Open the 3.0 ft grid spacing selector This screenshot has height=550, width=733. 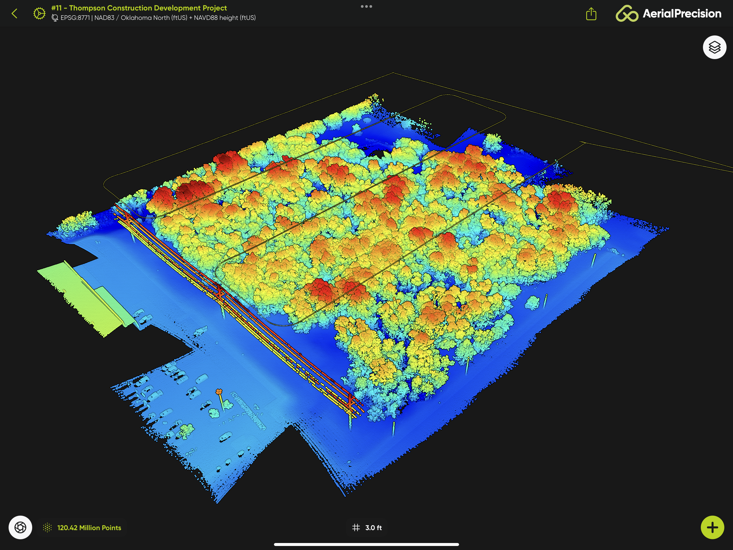pyautogui.click(x=373, y=527)
